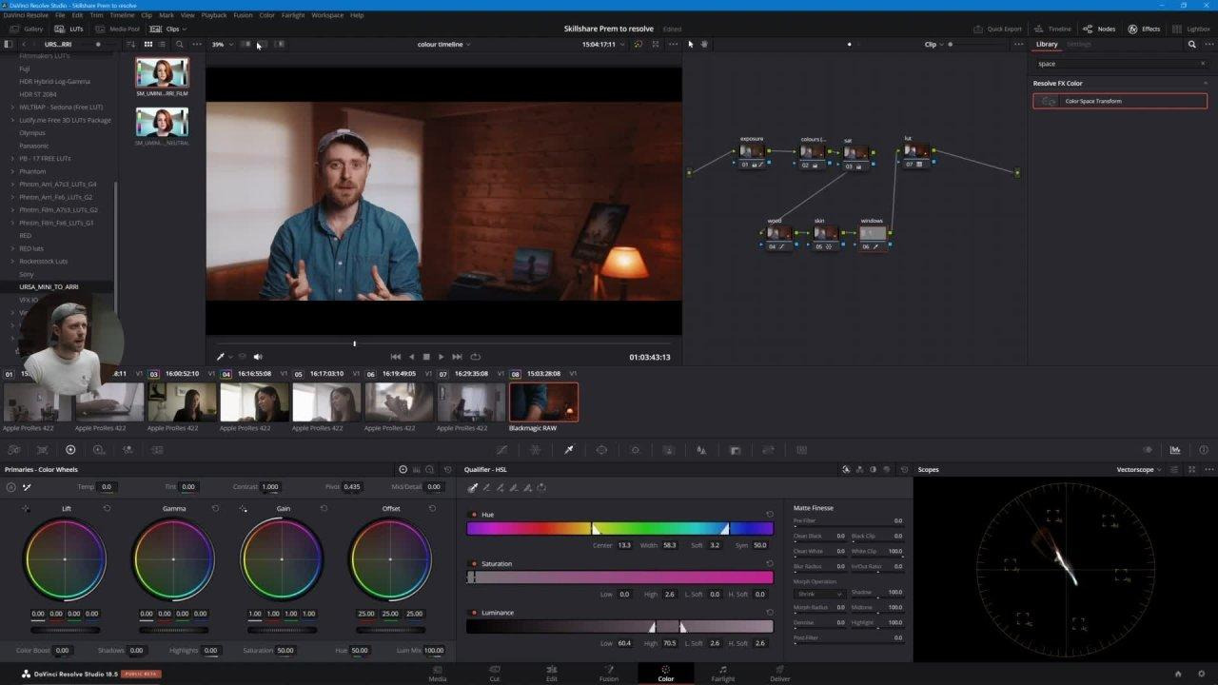Open the Tracker palette icon
This screenshot has width=1218, height=685.
click(x=635, y=450)
